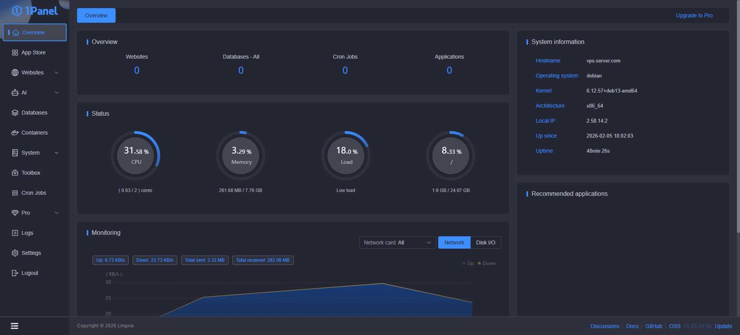Open the Network card dropdown

[x=397, y=242]
